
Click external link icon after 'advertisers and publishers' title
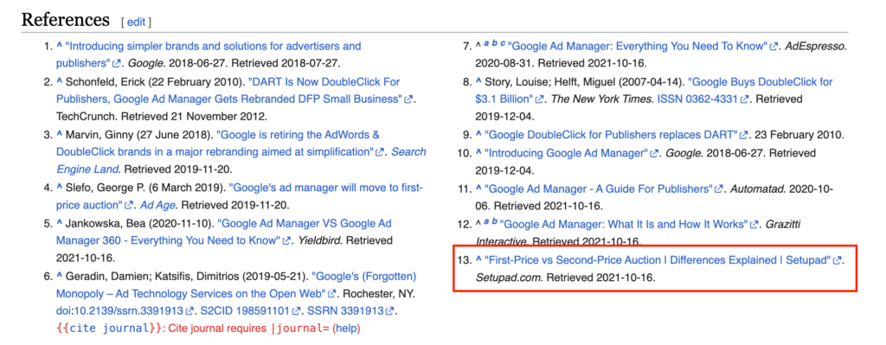[x=117, y=64]
